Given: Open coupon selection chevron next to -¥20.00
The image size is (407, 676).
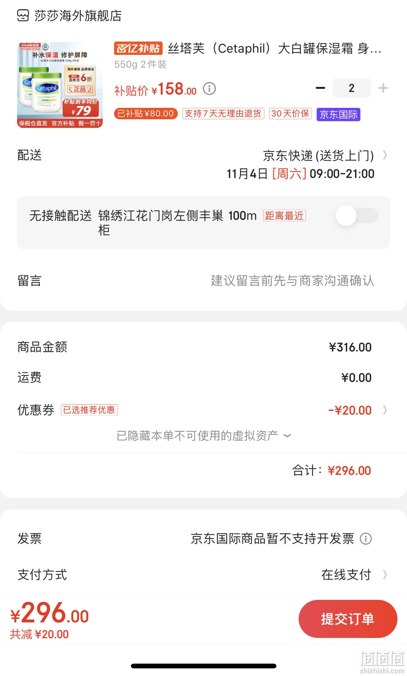Looking at the screenshot, I should 385,410.
